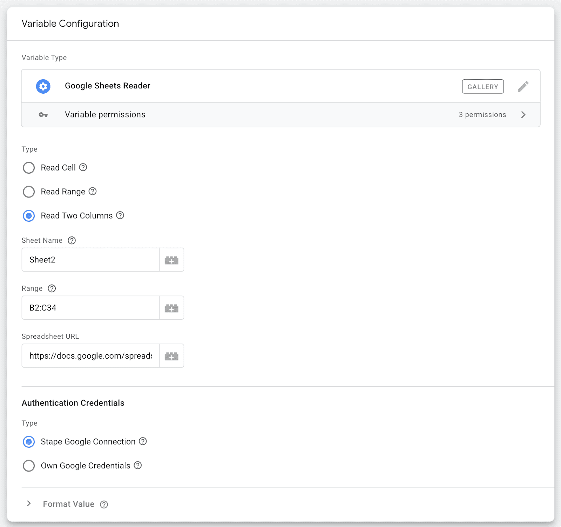Select the Read Range radio option
This screenshot has height=527, width=561.
[x=29, y=192]
